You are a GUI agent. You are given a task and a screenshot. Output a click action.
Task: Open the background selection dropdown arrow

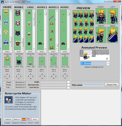(108, 63)
